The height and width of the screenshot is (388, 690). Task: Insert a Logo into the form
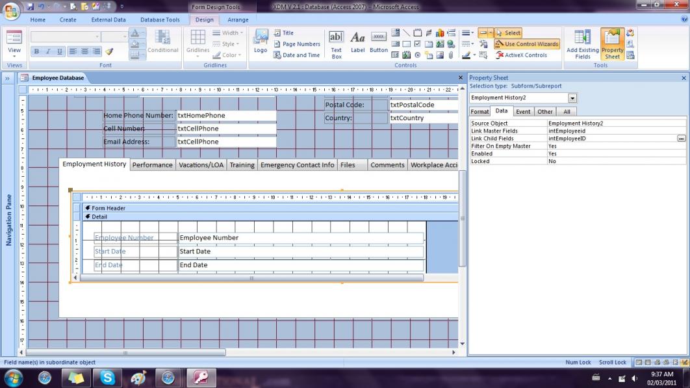[261, 42]
